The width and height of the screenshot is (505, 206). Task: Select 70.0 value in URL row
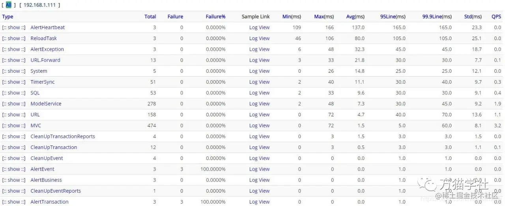tap(446, 115)
